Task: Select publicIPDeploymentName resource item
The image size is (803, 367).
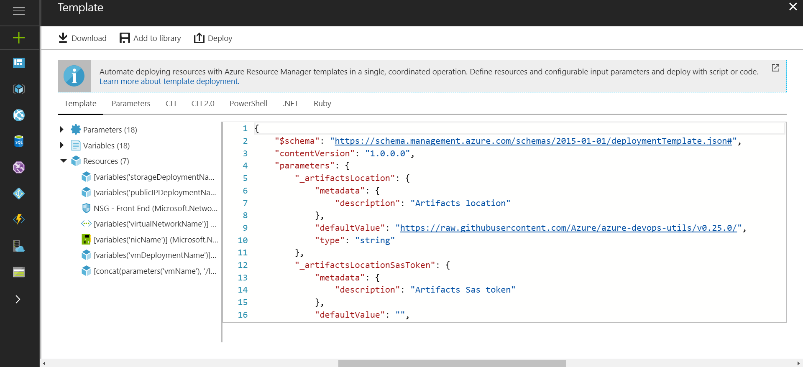Action: pyautogui.click(x=155, y=193)
